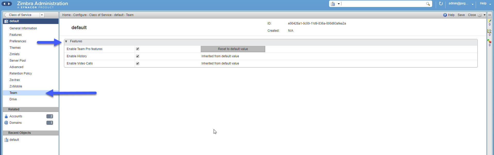Image resolution: width=494 pixels, height=155 pixels.
Task: Open the Features section in the sidebar
Action: (15, 35)
